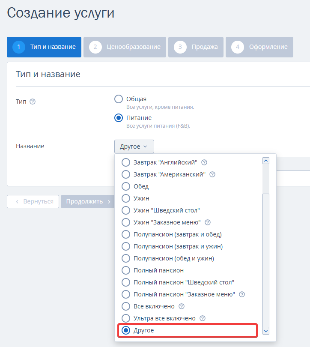310x347 pixels.
Task: Go to step 2 Ценообразование tab
Action: point(125,47)
